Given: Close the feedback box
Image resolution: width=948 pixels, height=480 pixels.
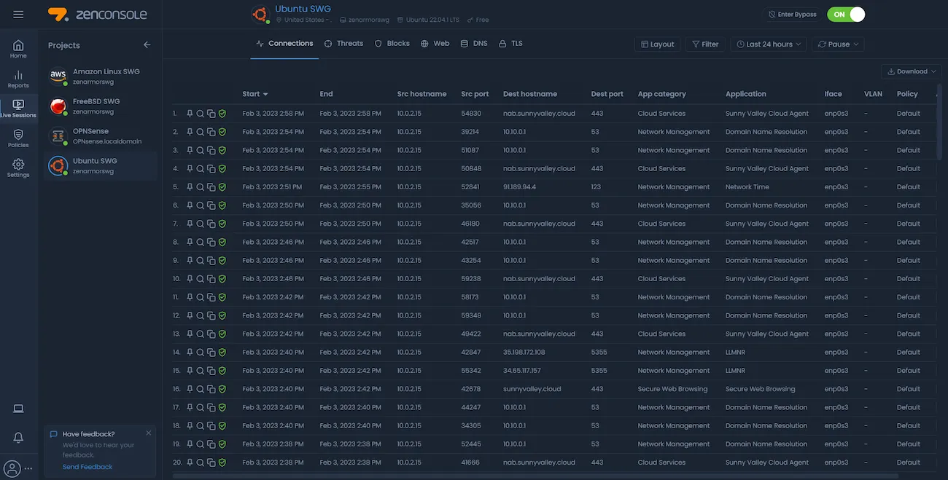Looking at the screenshot, I should pyautogui.click(x=149, y=433).
